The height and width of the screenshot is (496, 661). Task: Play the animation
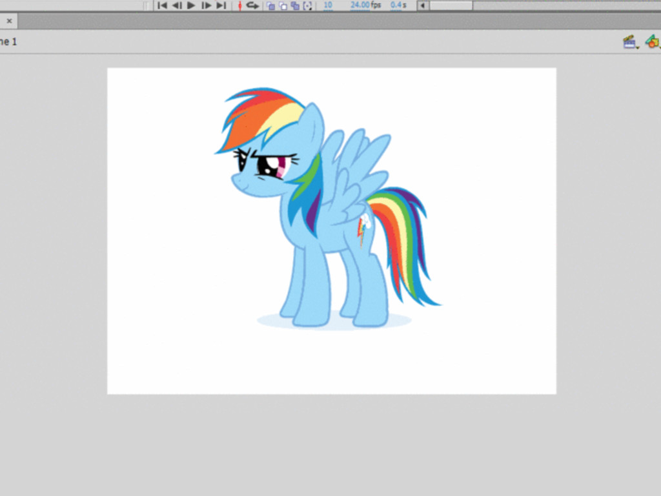click(191, 5)
